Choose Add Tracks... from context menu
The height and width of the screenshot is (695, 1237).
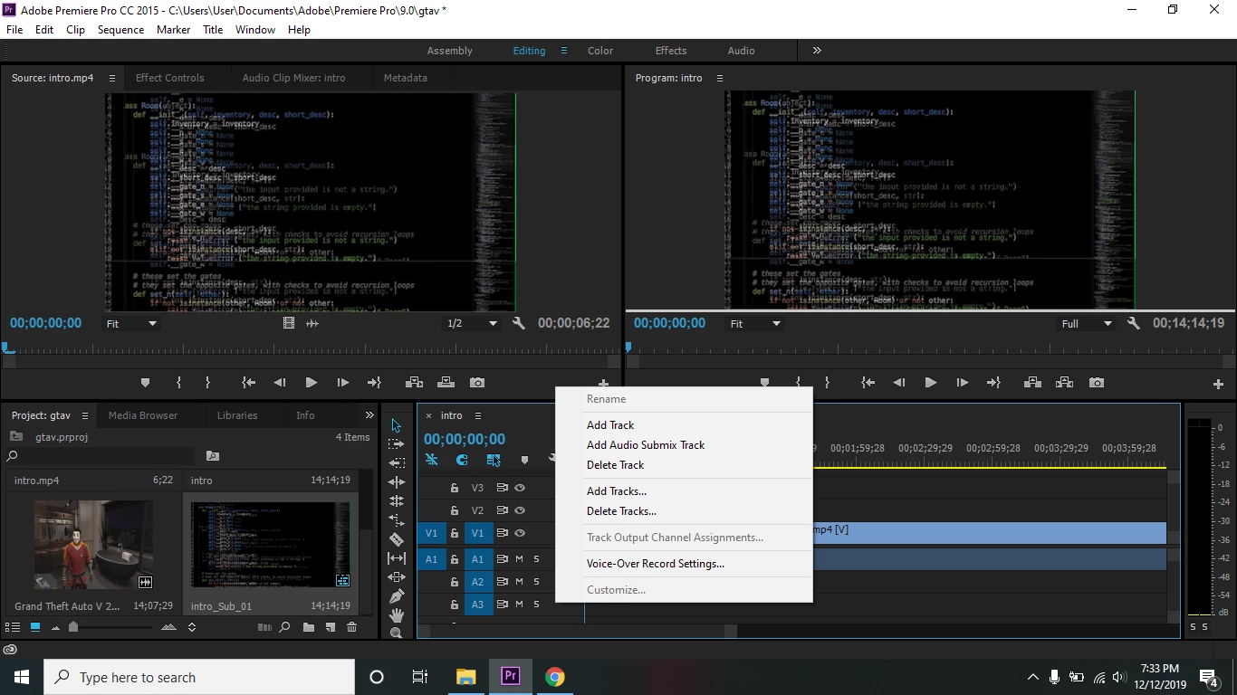[617, 491]
